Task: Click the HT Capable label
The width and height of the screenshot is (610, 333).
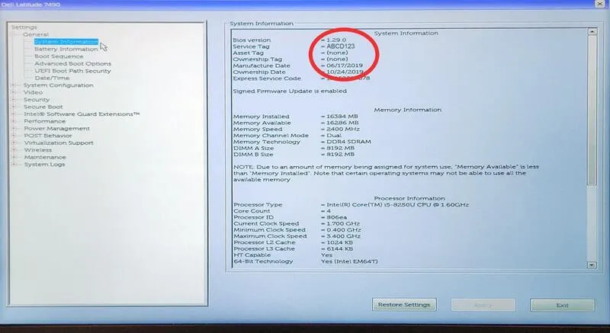Action: (x=252, y=255)
